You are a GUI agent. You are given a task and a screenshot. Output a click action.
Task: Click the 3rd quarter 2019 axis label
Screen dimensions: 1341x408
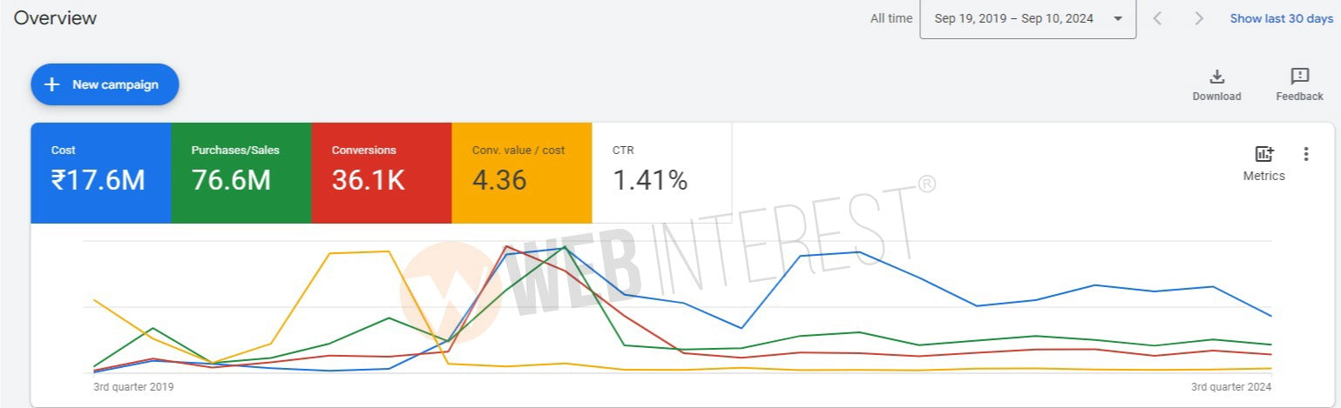133,386
